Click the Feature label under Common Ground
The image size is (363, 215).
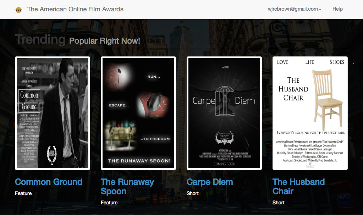[x=23, y=193]
